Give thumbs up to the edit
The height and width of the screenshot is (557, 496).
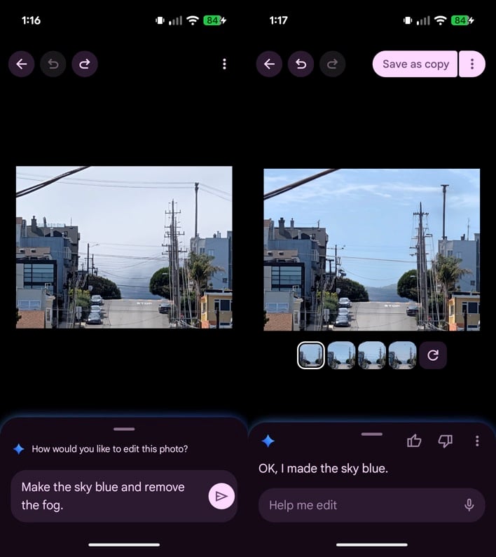[x=414, y=441]
